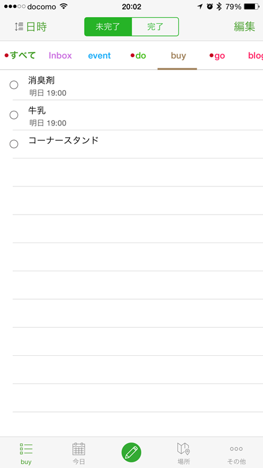Open the その他 more options icon
263x468 pixels.
(x=236, y=448)
